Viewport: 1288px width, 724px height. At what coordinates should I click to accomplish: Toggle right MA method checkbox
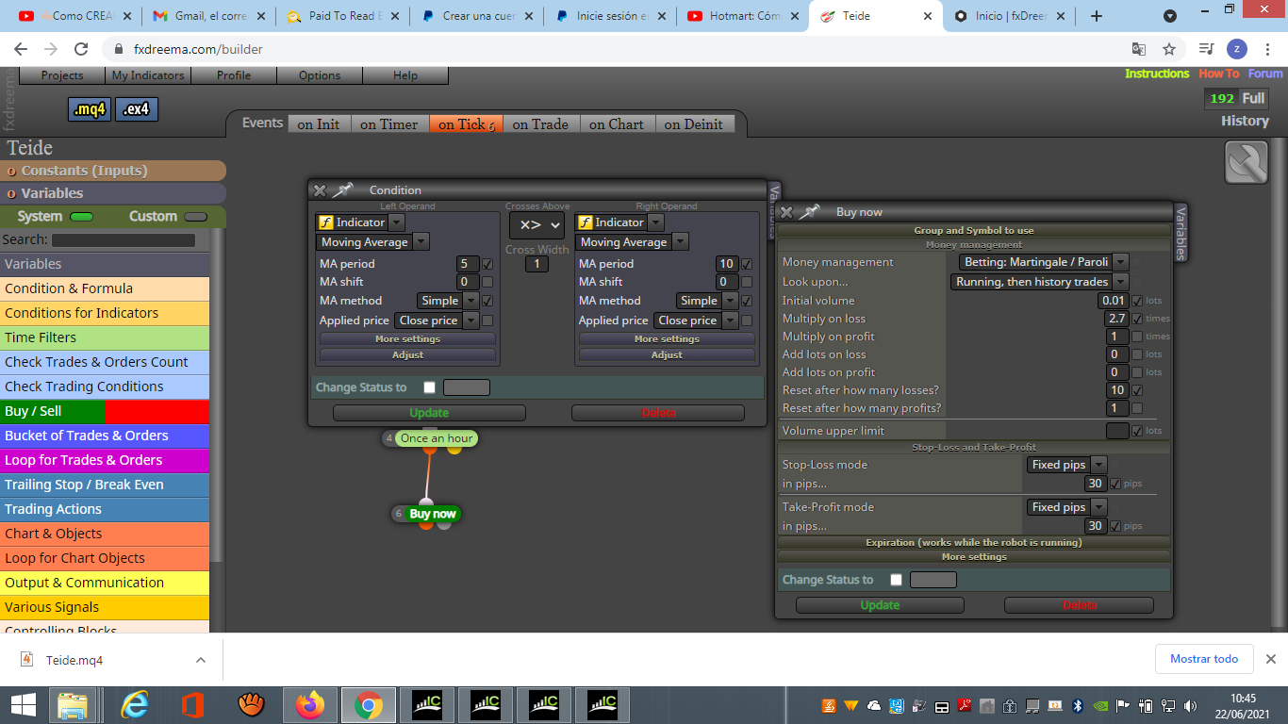point(747,301)
